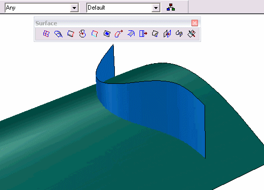Select the lofted surface tool, second in Surface toolbar
Viewport: 264px width, 190px height.
point(58,34)
